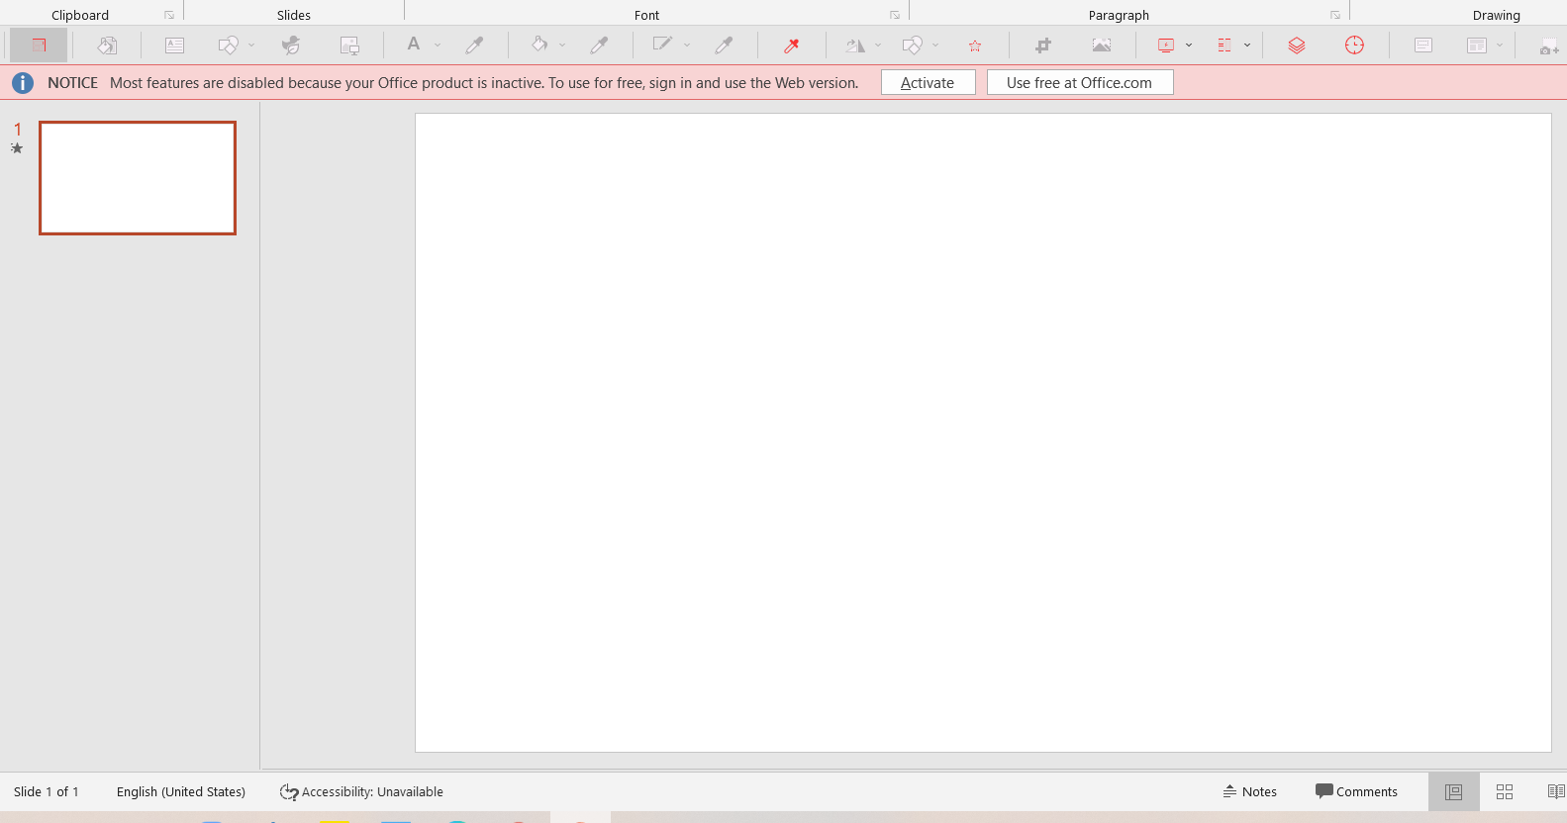Image resolution: width=1567 pixels, height=823 pixels.
Task: Open dropdown arrow beside Slides shapes icon
Action: [251, 46]
